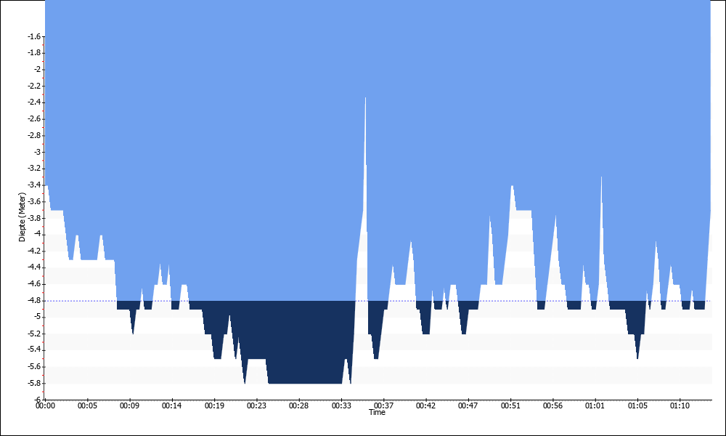This screenshot has height=436, width=726.
Task: Click the -3.6 depth axis label
Action: click(35, 201)
